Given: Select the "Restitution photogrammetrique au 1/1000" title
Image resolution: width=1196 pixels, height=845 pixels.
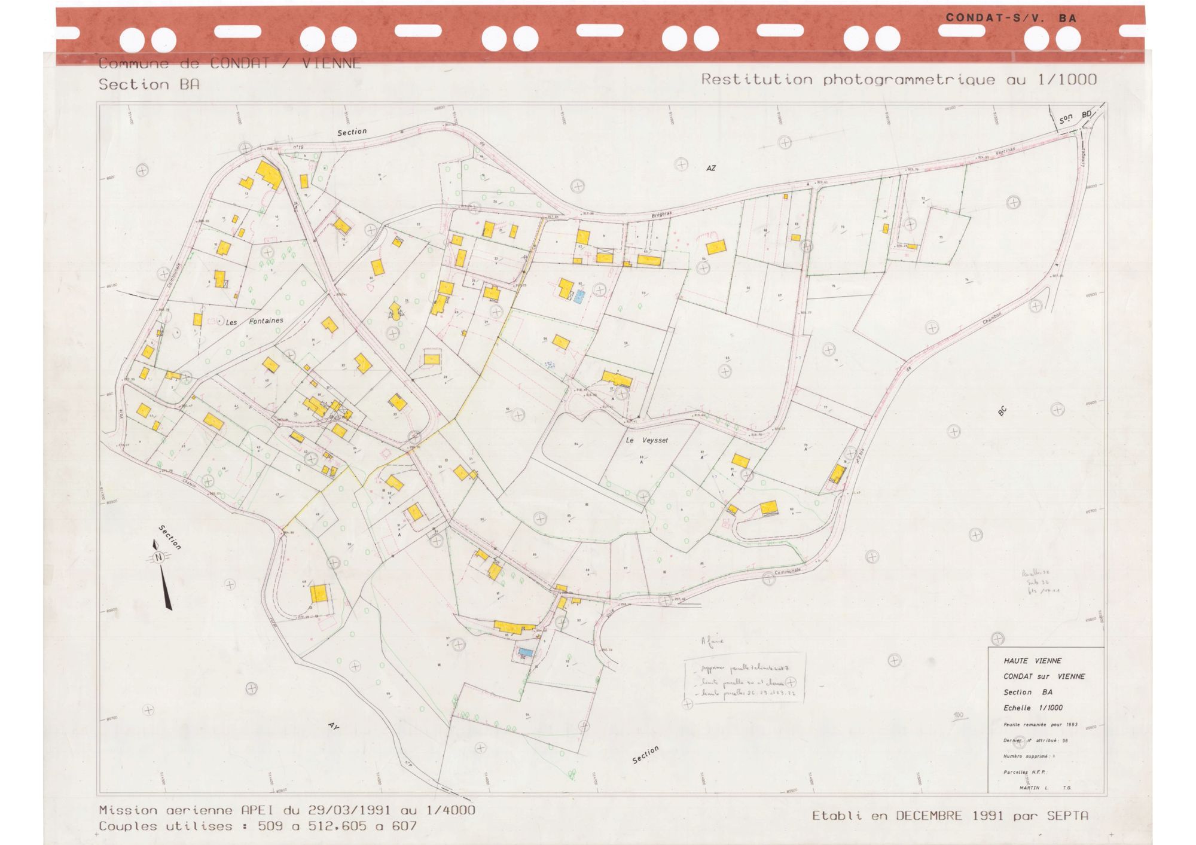Looking at the screenshot, I should (x=899, y=80).
